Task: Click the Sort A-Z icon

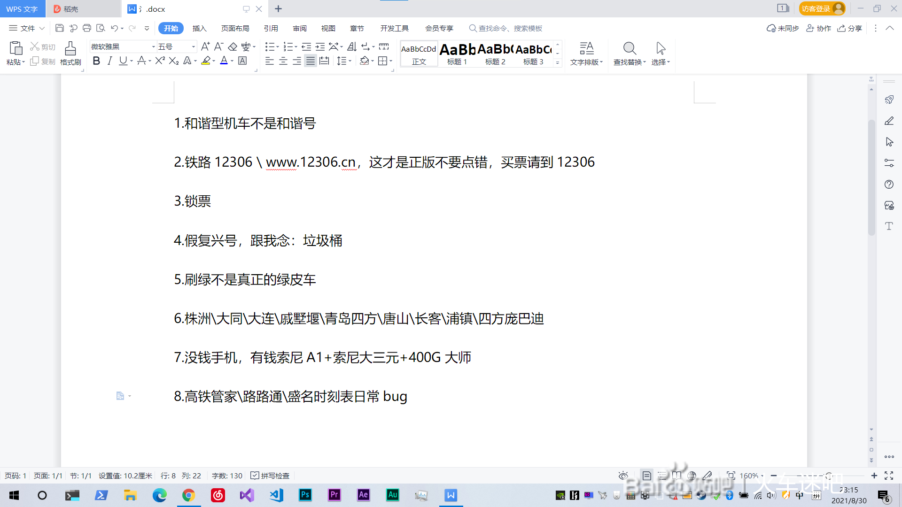Action: [x=352, y=46]
